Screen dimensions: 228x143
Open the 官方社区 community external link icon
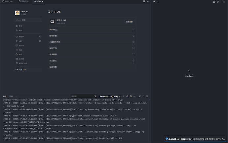[133, 61]
